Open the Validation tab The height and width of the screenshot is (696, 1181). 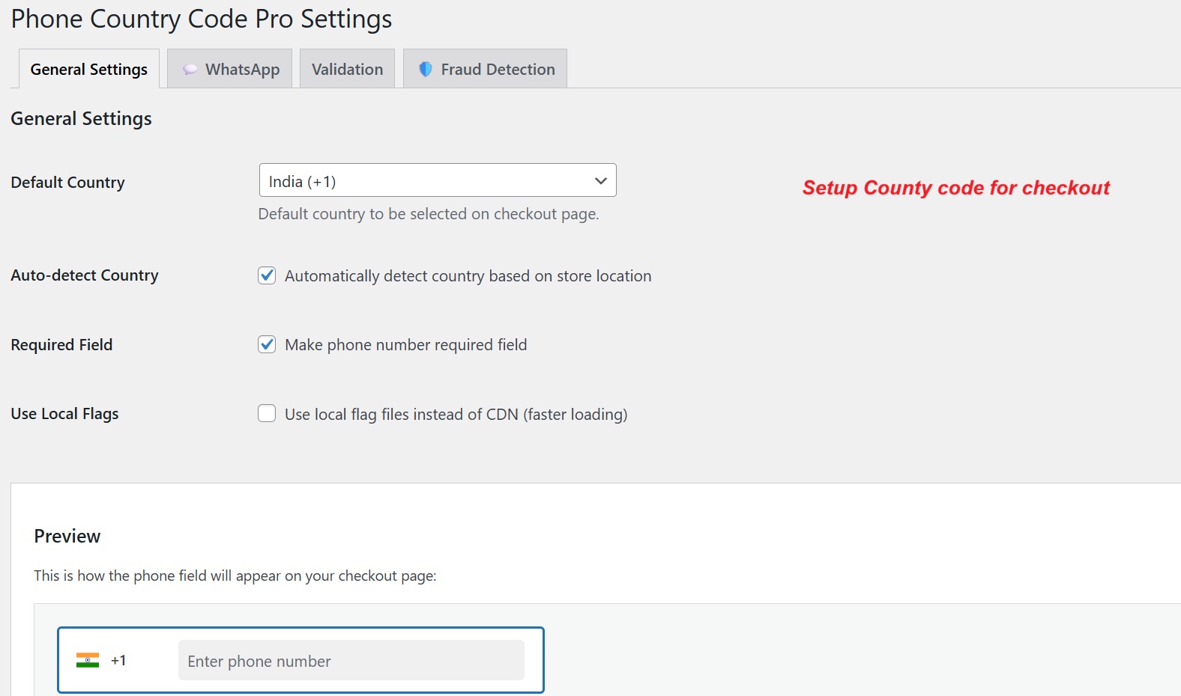[347, 69]
